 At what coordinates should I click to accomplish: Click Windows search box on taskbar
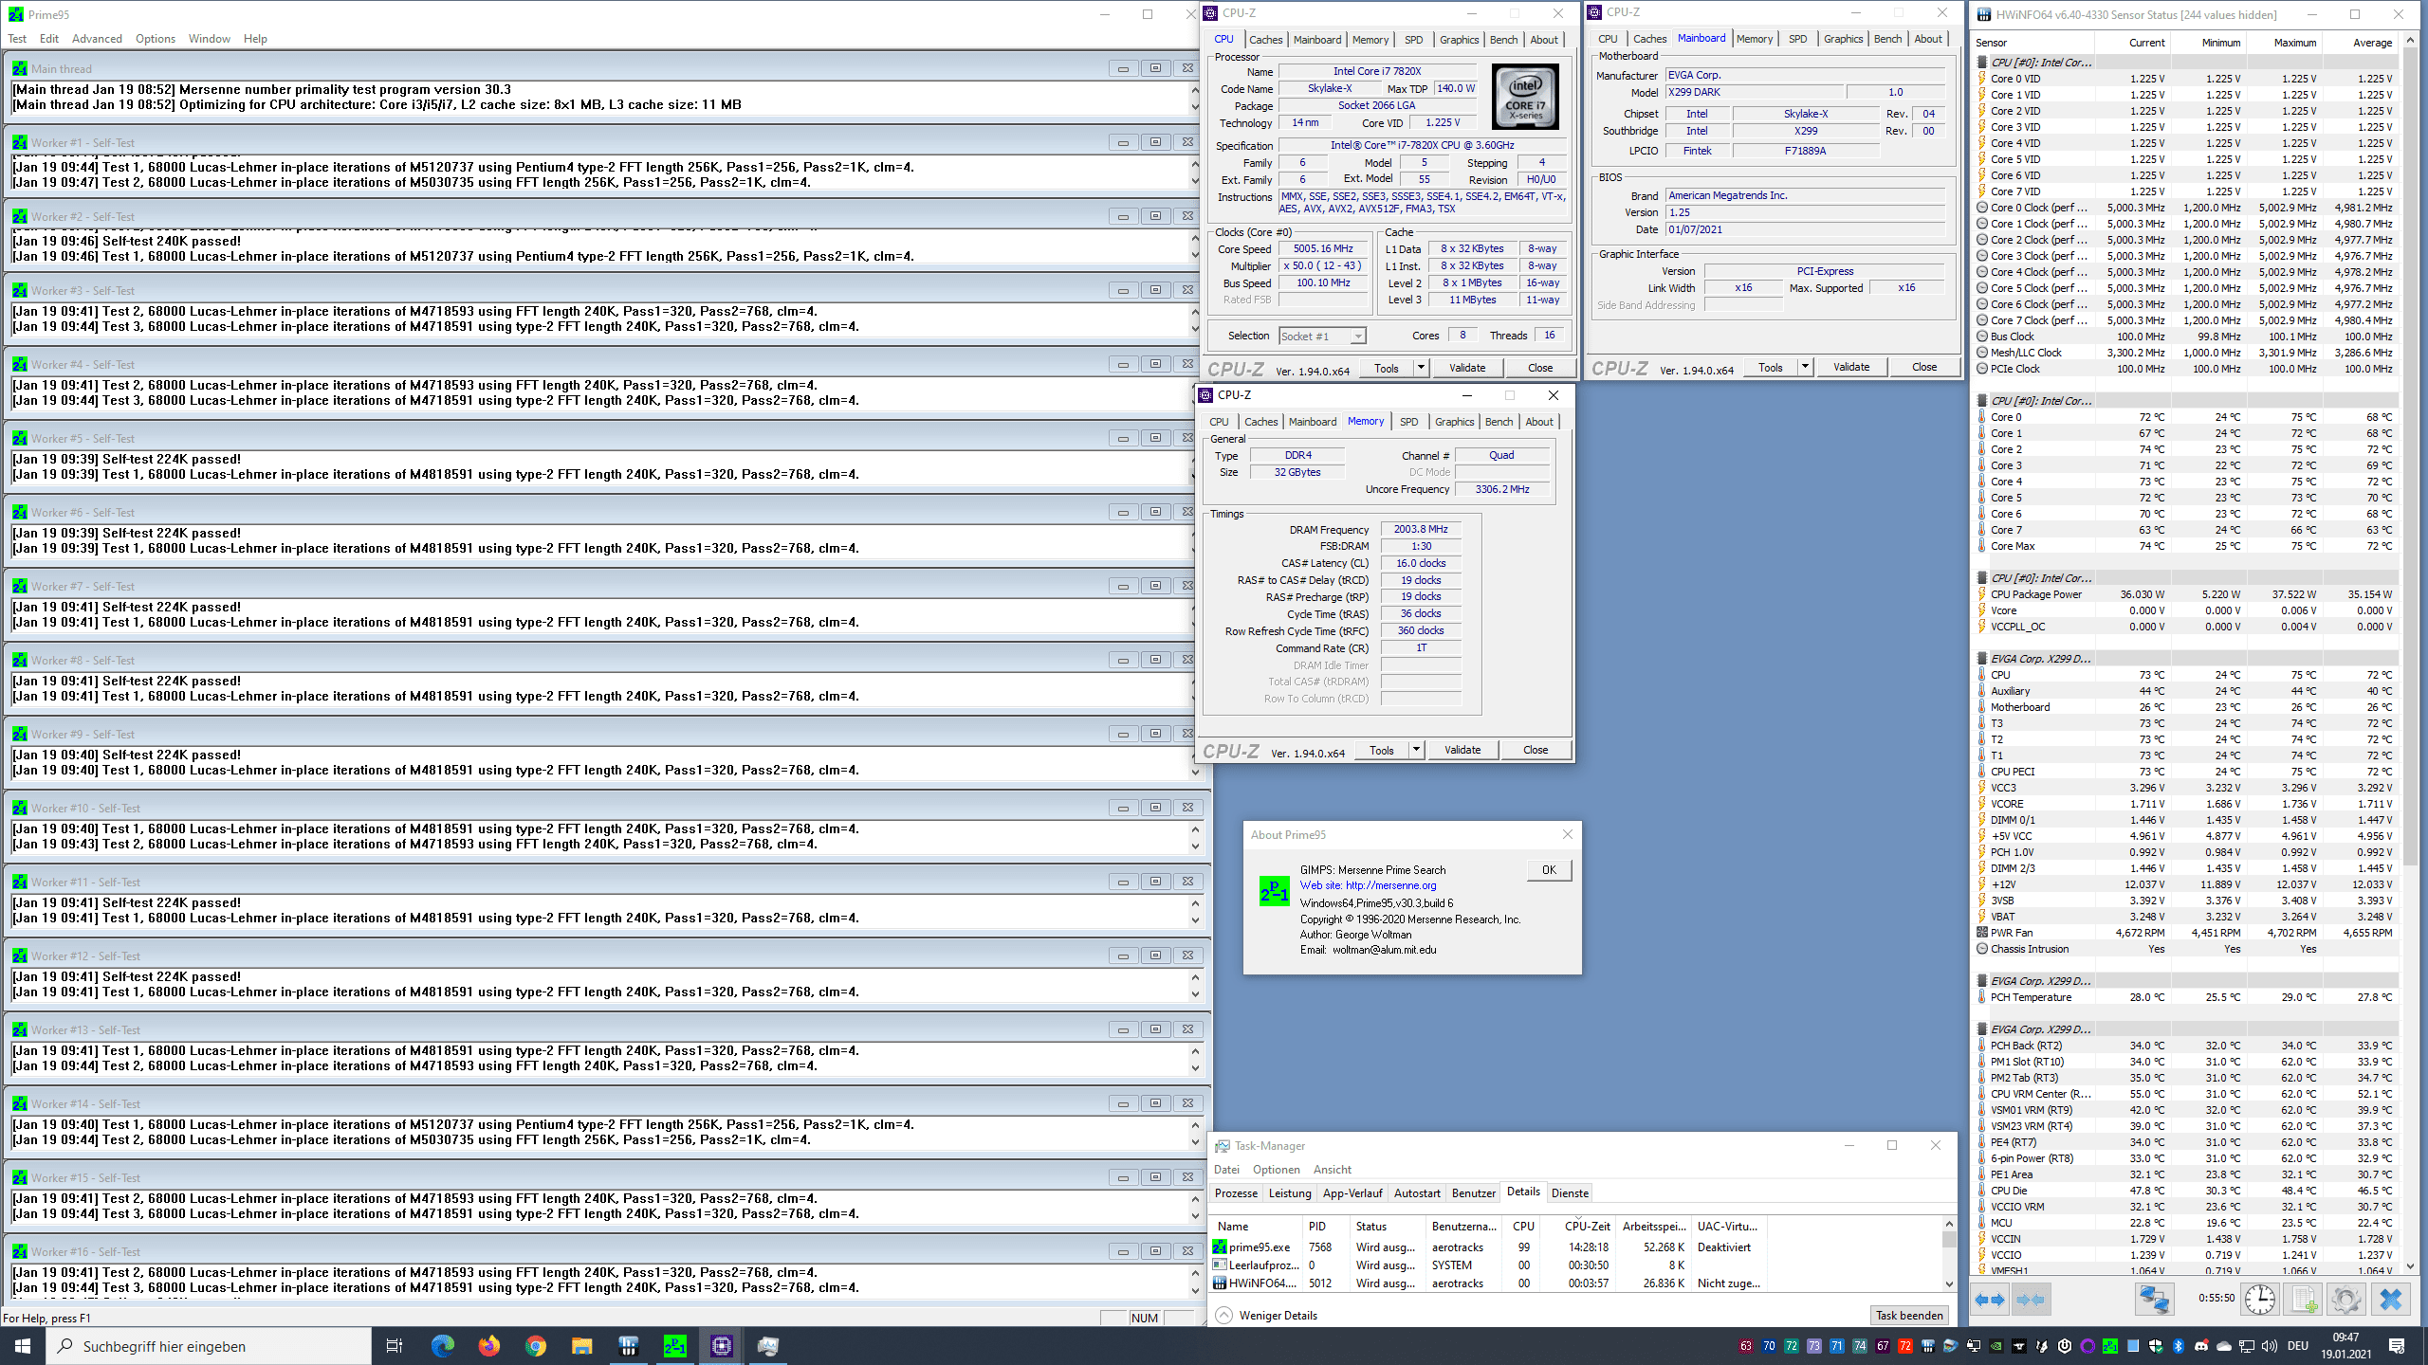(x=209, y=1346)
